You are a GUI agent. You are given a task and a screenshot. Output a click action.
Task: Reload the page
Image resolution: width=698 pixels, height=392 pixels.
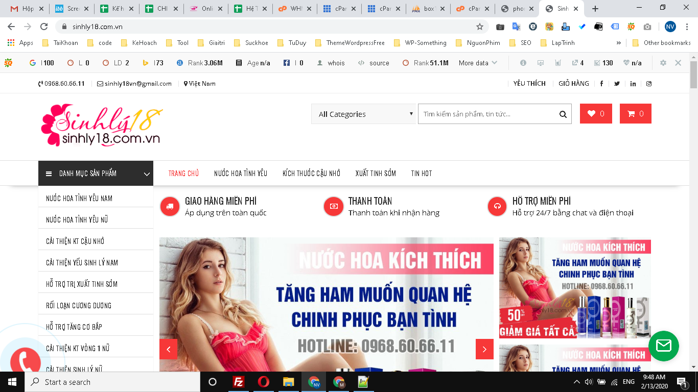pos(44,27)
